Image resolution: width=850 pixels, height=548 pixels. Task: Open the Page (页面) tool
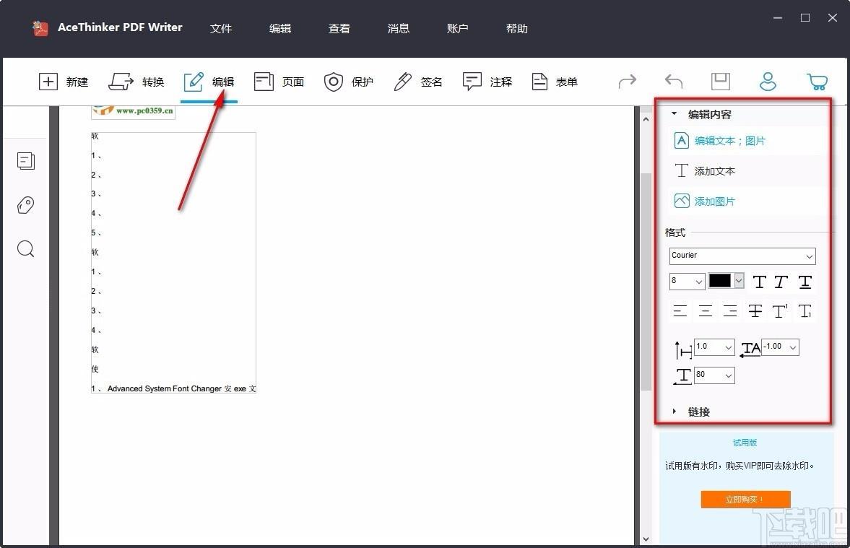279,82
